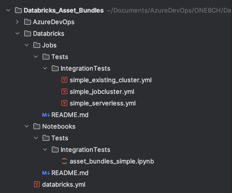Collapse the Notebooks folder chevron
The height and width of the screenshot is (193, 232).
[27, 126]
